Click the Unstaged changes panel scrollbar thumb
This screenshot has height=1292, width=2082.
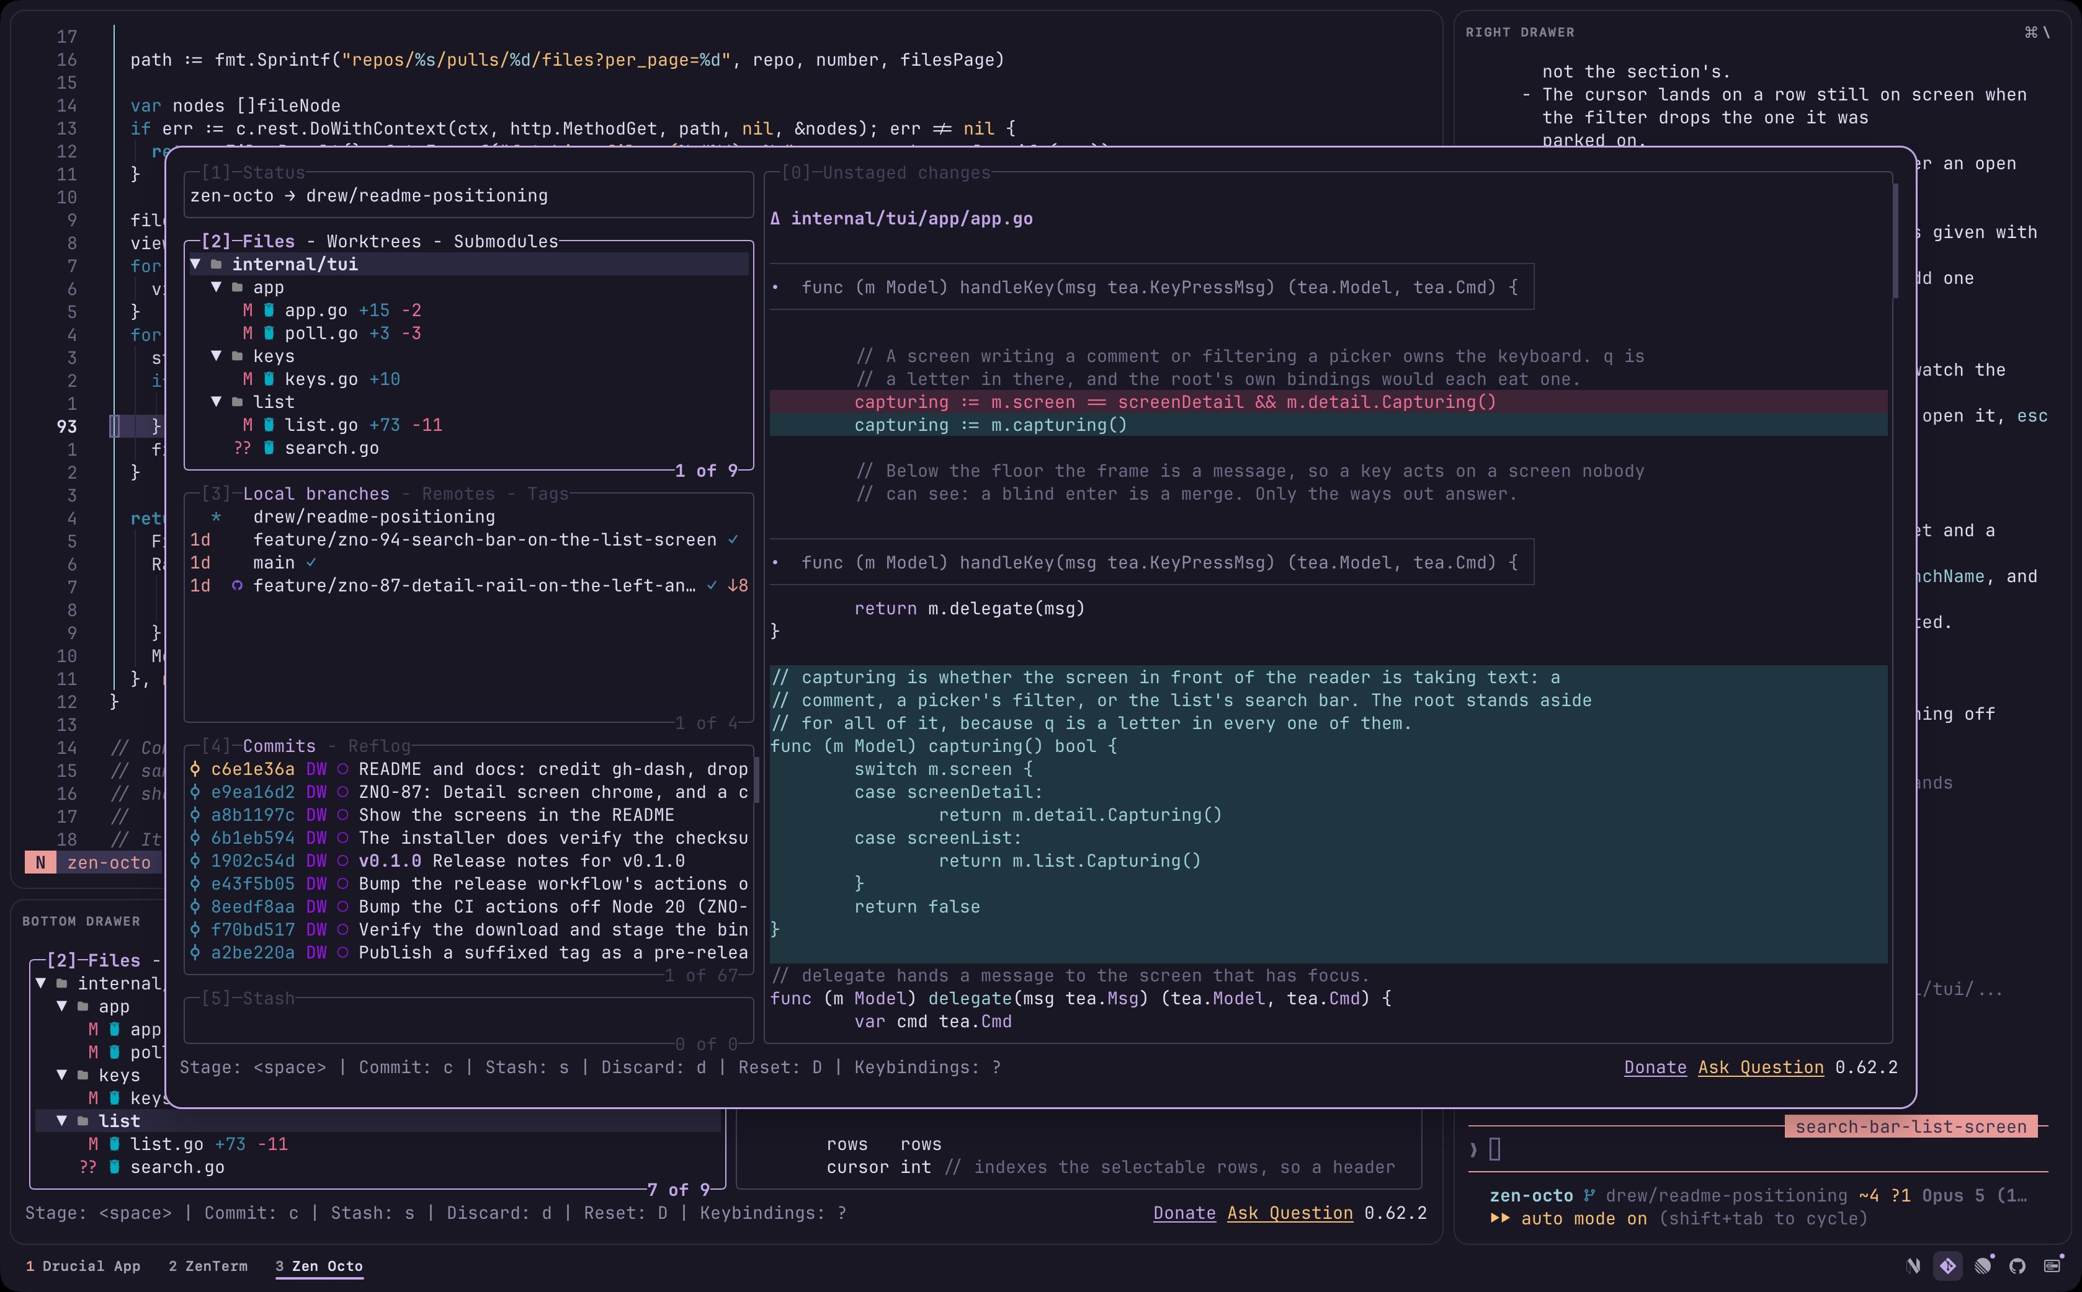[1895, 241]
